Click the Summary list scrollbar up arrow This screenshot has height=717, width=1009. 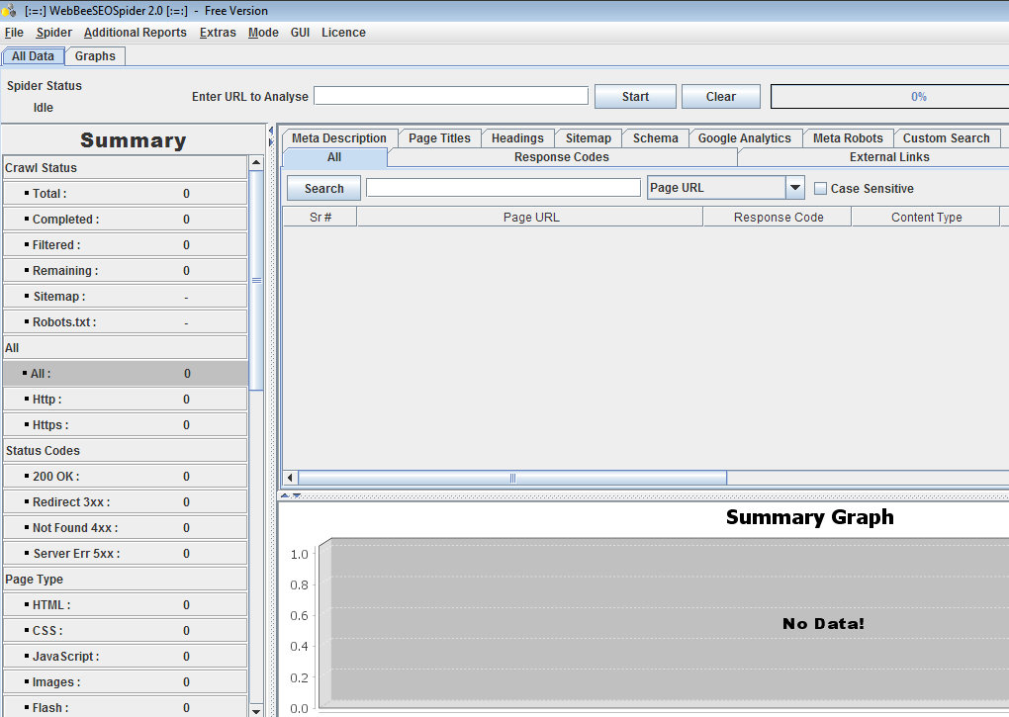click(256, 163)
